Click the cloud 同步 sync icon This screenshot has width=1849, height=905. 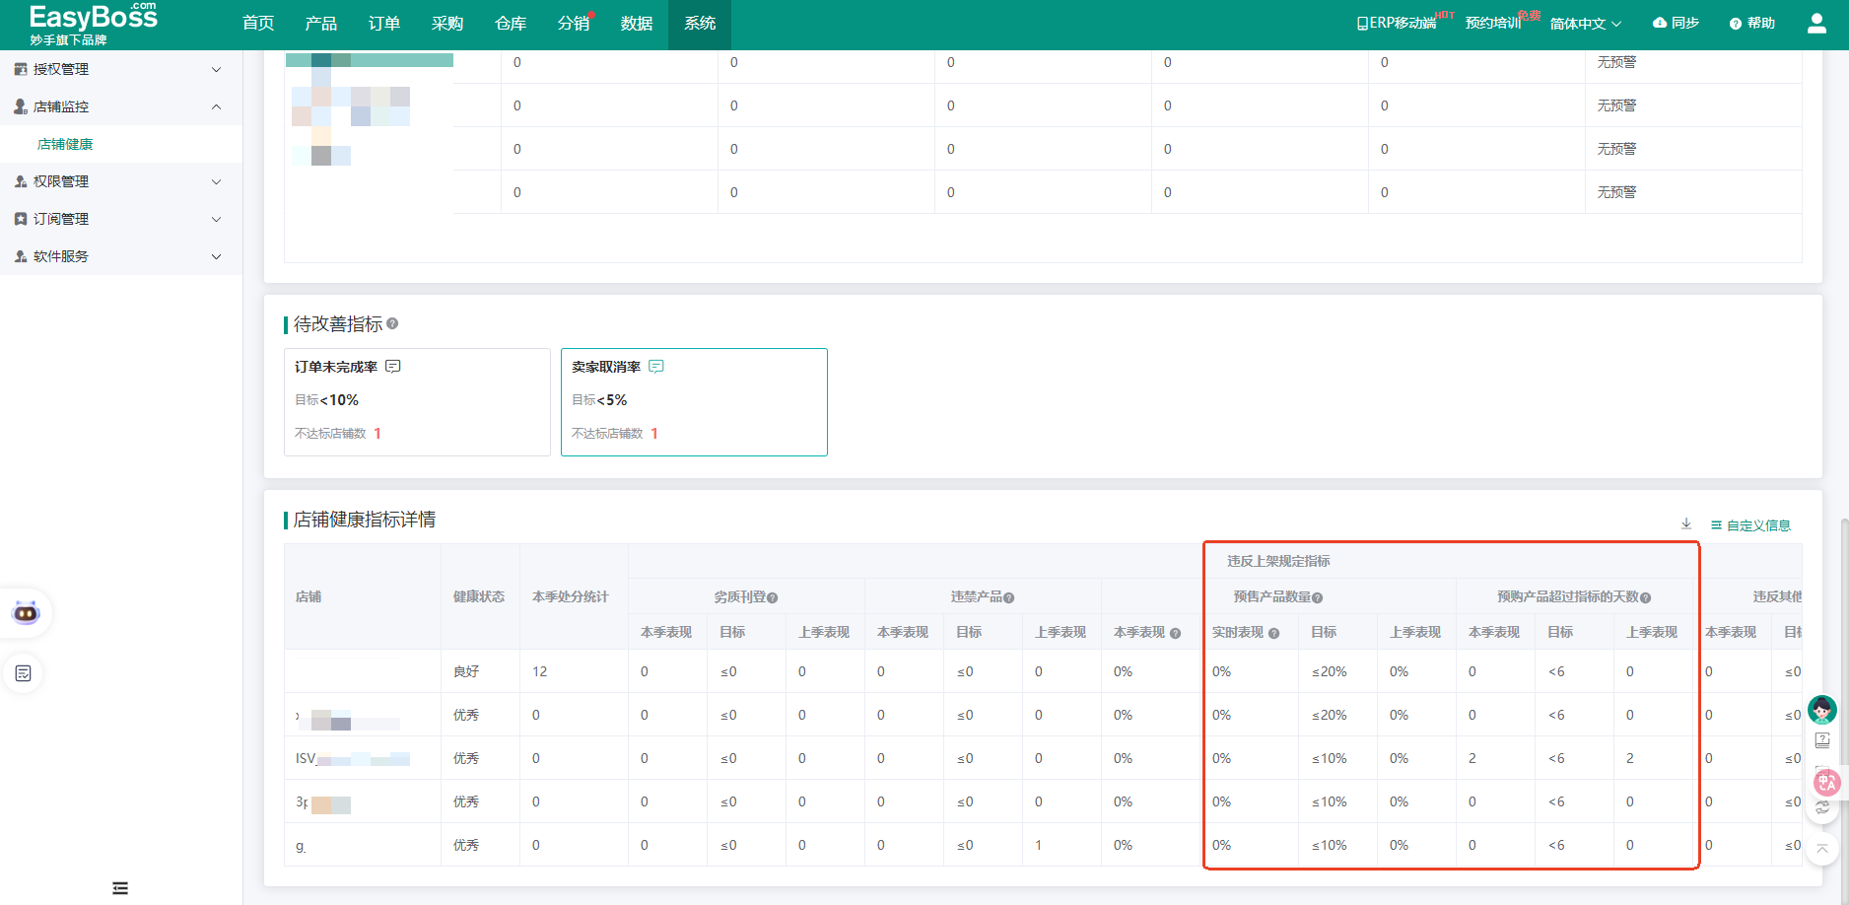point(1660,23)
